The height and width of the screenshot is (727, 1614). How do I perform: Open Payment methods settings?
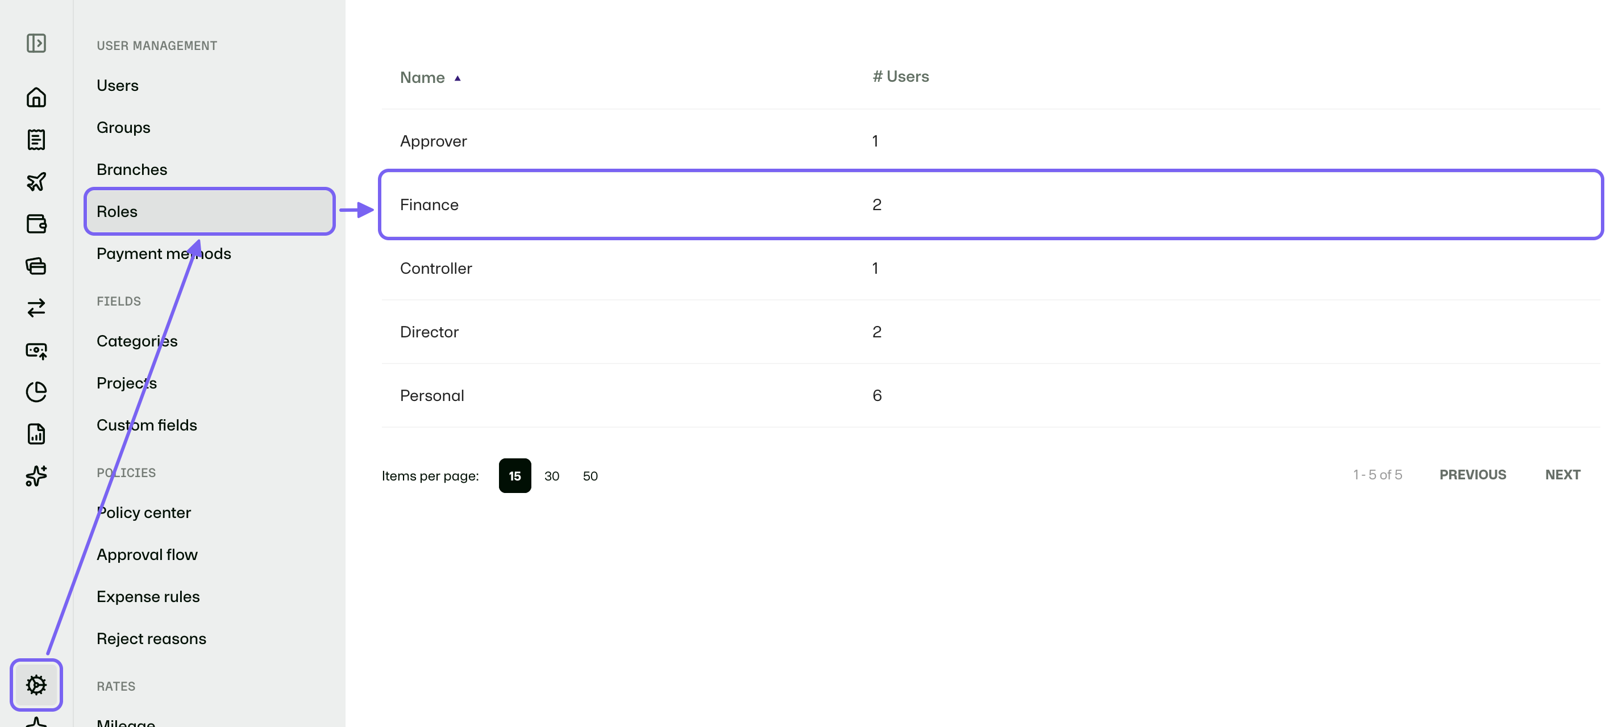tap(164, 254)
